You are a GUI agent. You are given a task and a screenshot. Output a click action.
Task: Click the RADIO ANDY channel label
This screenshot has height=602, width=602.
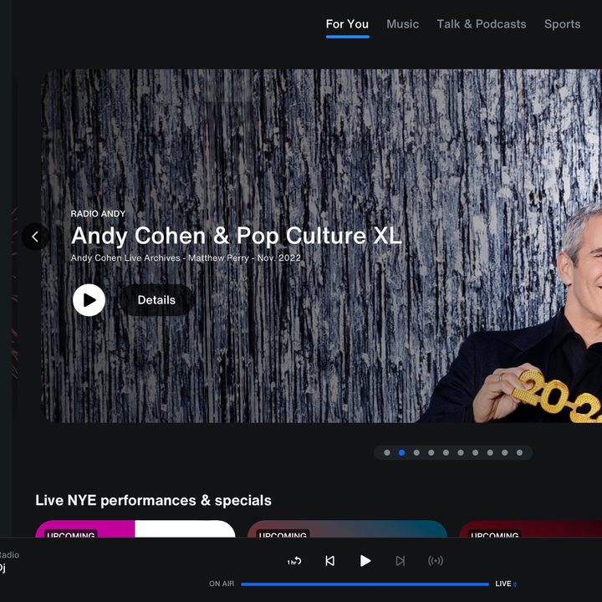(98, 213)
